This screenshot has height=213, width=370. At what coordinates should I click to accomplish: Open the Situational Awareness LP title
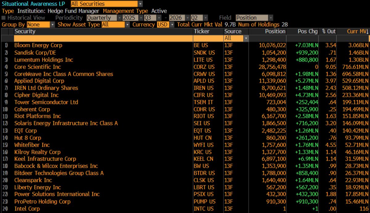(34, 4)
